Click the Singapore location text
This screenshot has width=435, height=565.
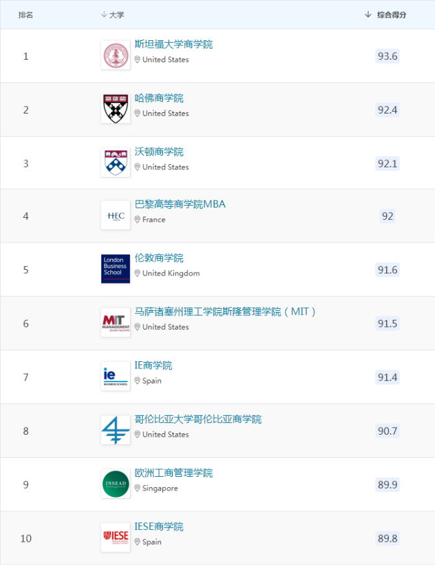pyautogui.click(x=160, y=488)
